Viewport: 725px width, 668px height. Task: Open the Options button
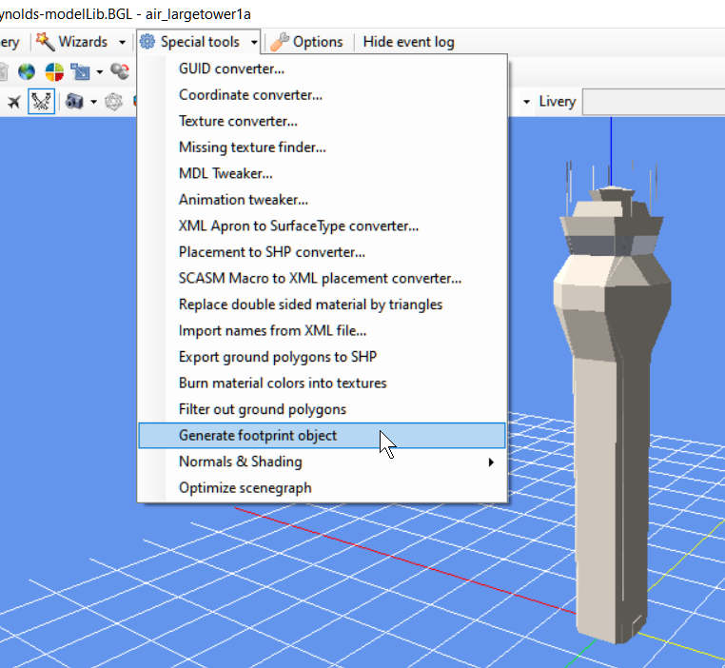(306, 42)
